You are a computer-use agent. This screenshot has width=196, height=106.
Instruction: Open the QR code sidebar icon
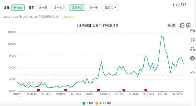(192, 40)
